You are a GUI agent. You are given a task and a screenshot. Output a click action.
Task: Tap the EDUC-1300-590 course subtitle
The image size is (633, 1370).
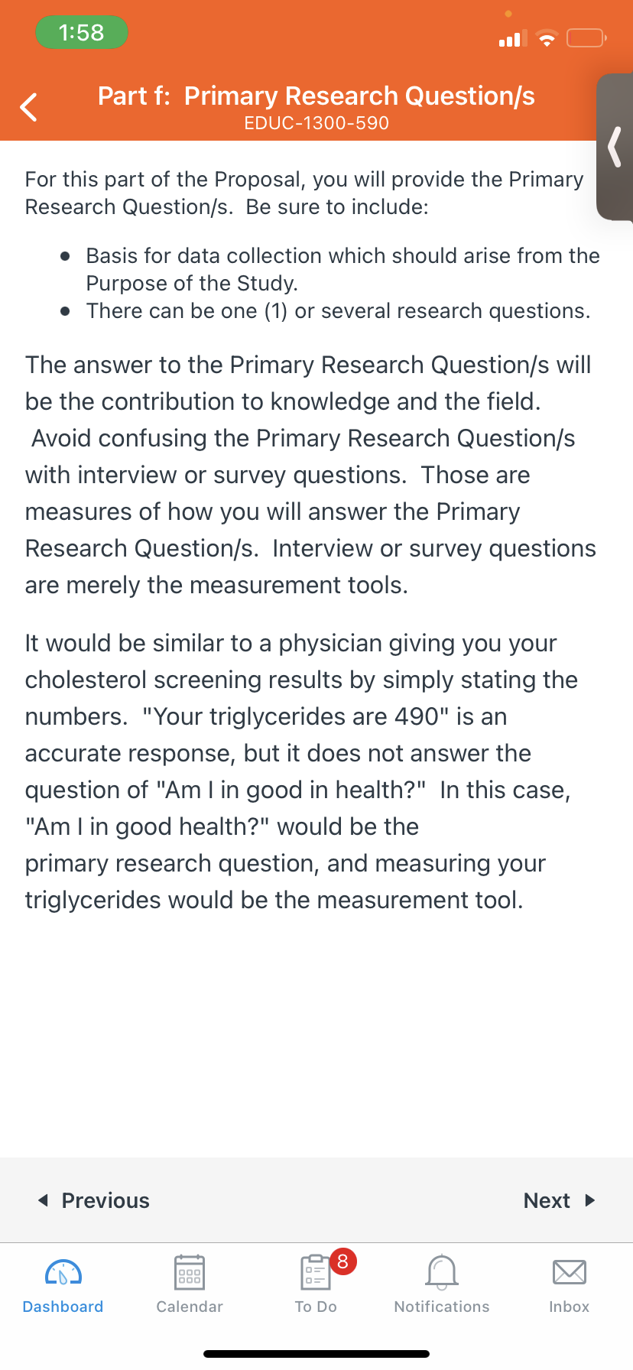click(x=316, y=123)
